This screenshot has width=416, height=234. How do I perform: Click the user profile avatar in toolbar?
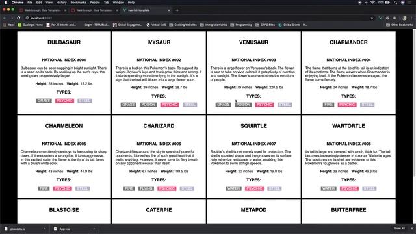pyautogui.click(x=404, y=18)
